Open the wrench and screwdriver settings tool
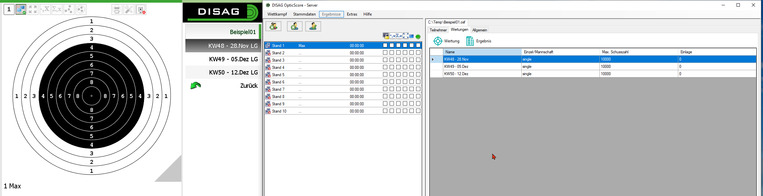Screen dimensions: 763x196 tap(129, 10)
